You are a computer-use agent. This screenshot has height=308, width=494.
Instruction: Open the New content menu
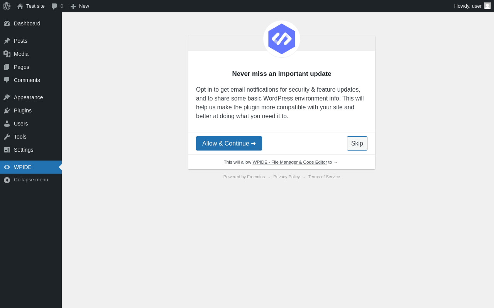pos(80,6)
